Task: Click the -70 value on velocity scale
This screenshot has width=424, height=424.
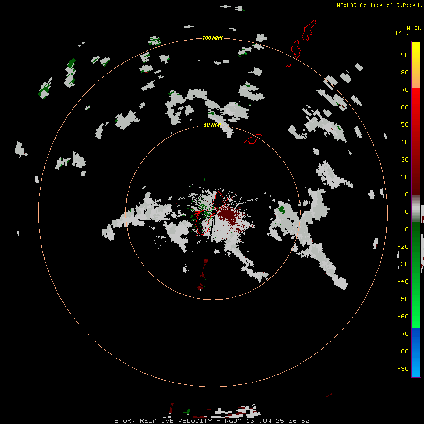Action: (403, 334)
